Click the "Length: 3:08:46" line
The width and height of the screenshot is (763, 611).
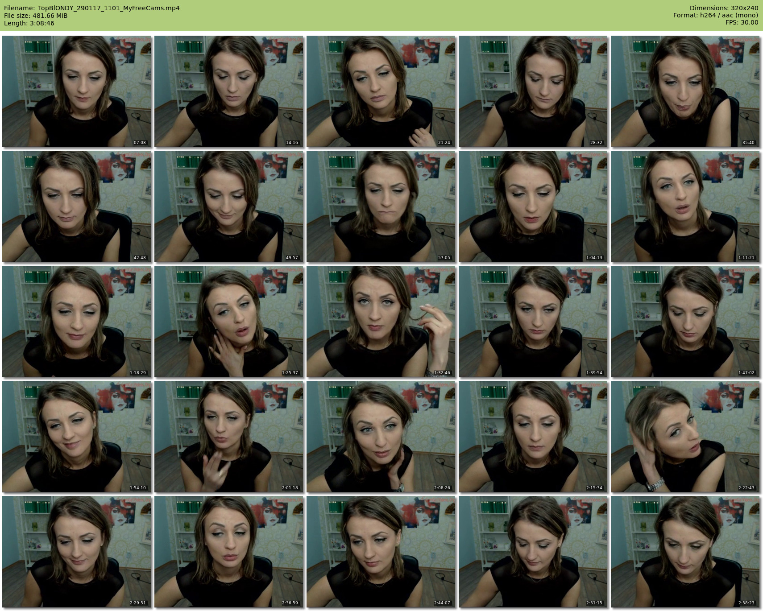coord(29,23)
